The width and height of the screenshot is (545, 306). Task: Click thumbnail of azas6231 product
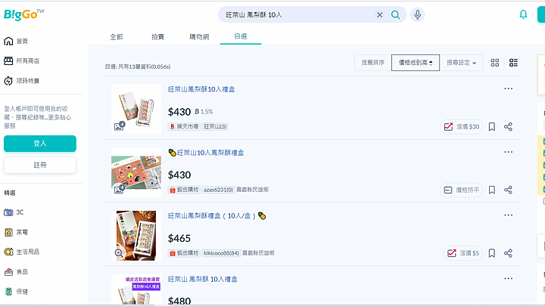click(x=136, y=172)
